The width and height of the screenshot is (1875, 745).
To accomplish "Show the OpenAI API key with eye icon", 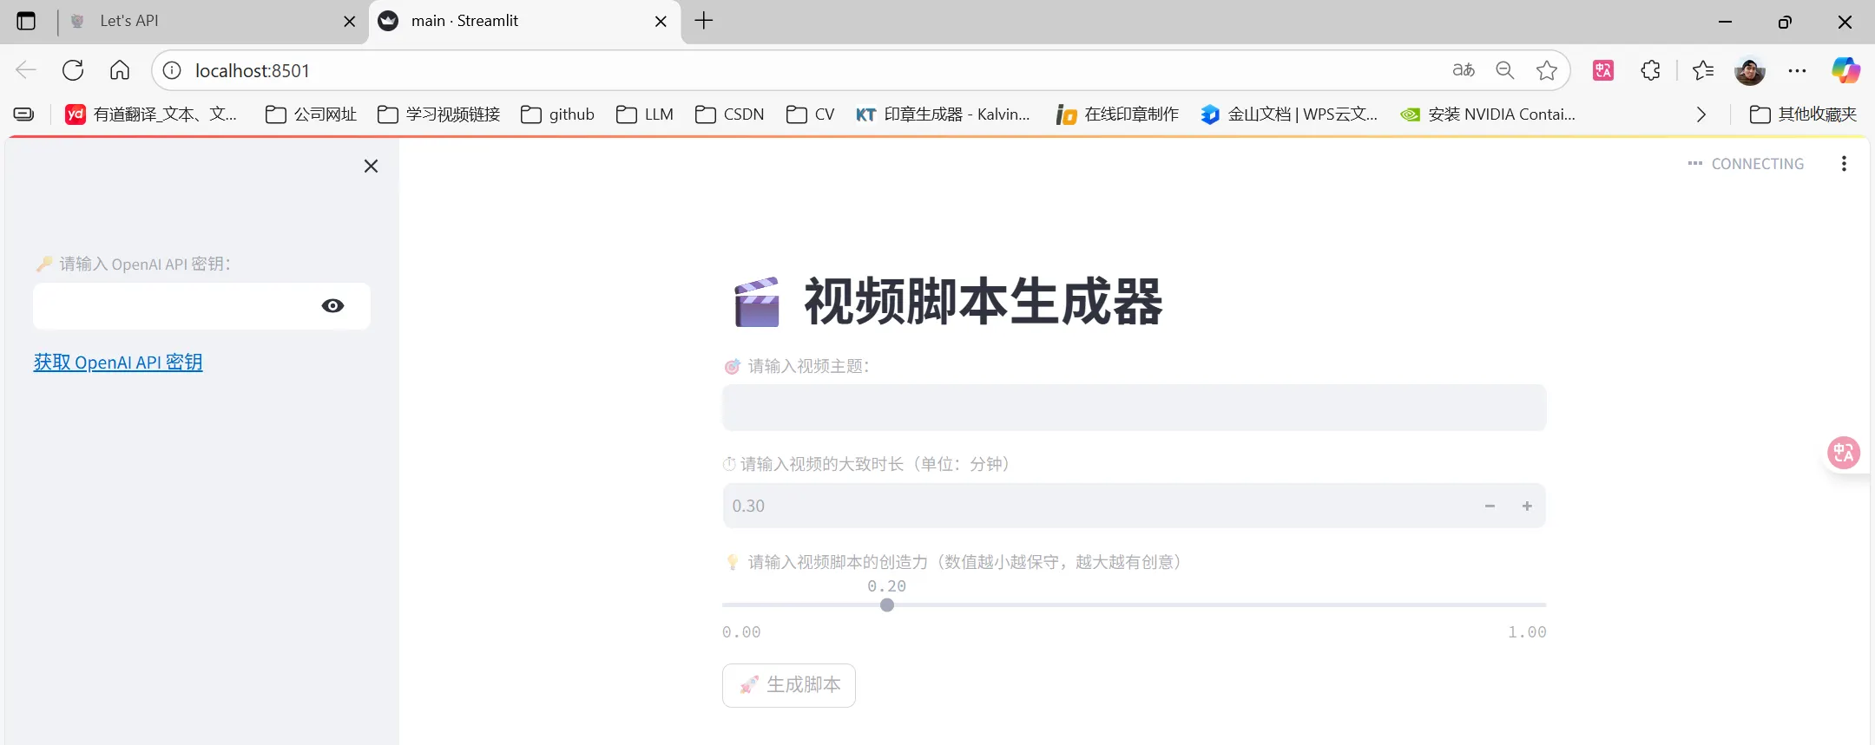I will 332,305.
